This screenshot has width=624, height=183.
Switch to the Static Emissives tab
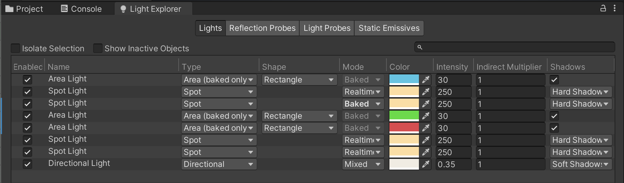click(389, 28)
